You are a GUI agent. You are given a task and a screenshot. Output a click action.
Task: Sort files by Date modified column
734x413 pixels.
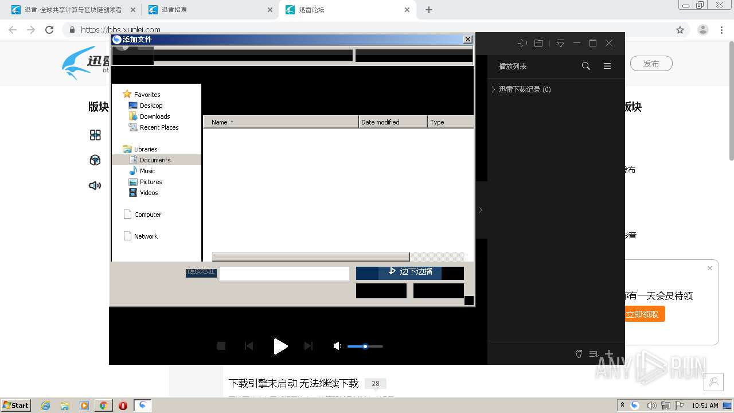[x=393, y=122]
